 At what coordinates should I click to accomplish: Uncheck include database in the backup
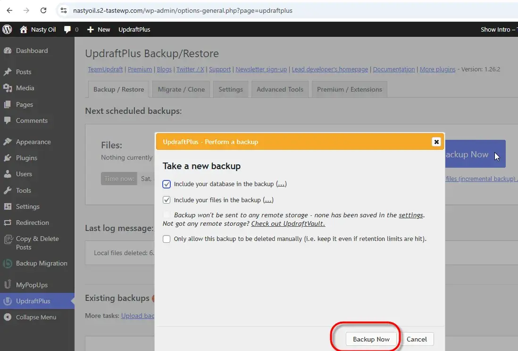(x=167, y=184)
